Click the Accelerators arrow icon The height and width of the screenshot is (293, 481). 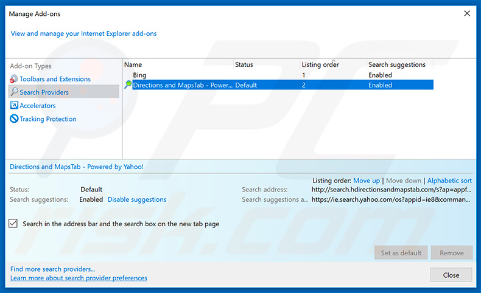tap(14, 105)
